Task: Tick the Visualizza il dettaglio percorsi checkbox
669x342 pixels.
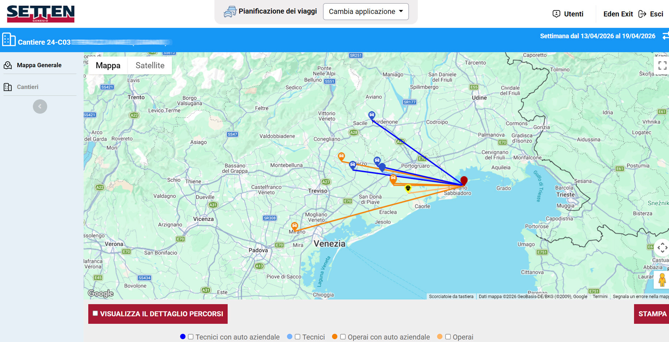Action: point(95,314)
